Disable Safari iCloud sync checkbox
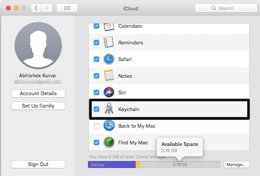The image size is (260, 176). pos(96,59)
